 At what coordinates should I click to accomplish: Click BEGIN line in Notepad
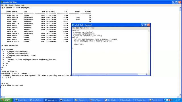(75, 37)
